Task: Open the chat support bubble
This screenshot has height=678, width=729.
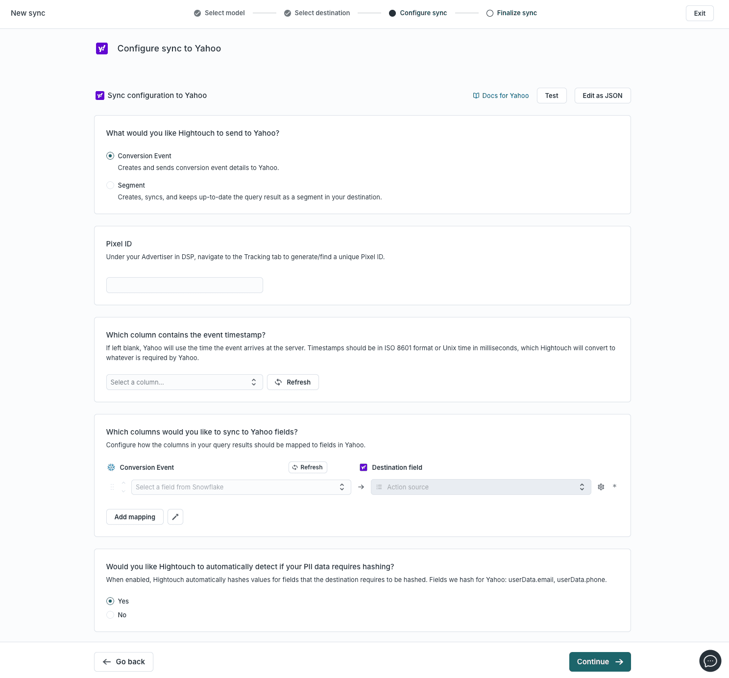Action: [x=710, y=661]
